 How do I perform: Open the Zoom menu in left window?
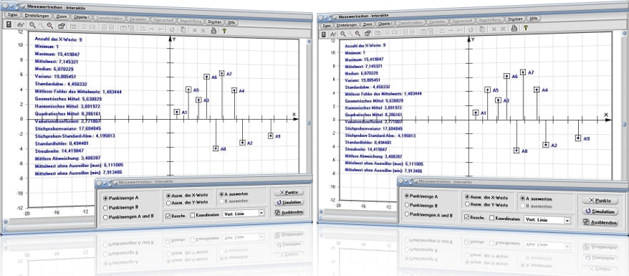click(62, 17)
